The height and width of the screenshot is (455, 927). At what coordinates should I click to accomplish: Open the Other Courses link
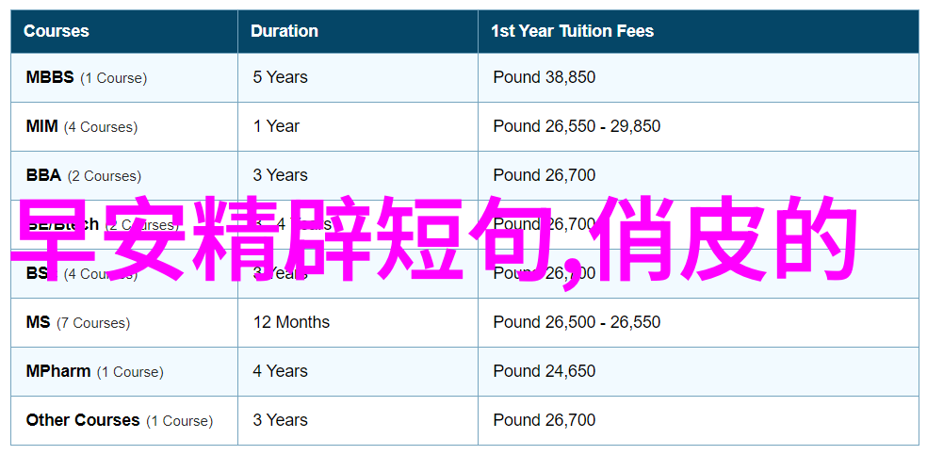point(83,421)
